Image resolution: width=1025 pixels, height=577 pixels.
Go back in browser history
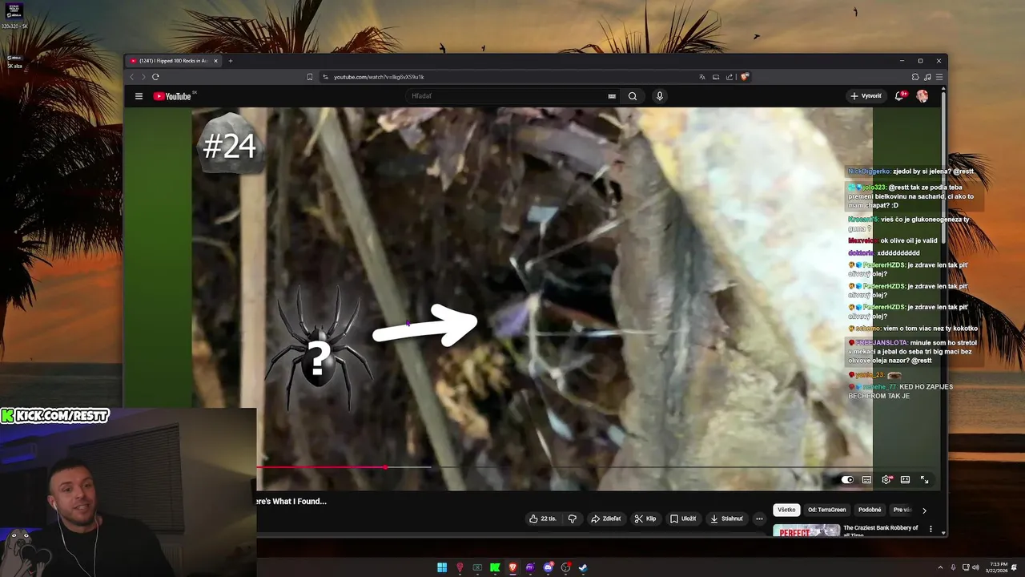(x=132, y=77)
